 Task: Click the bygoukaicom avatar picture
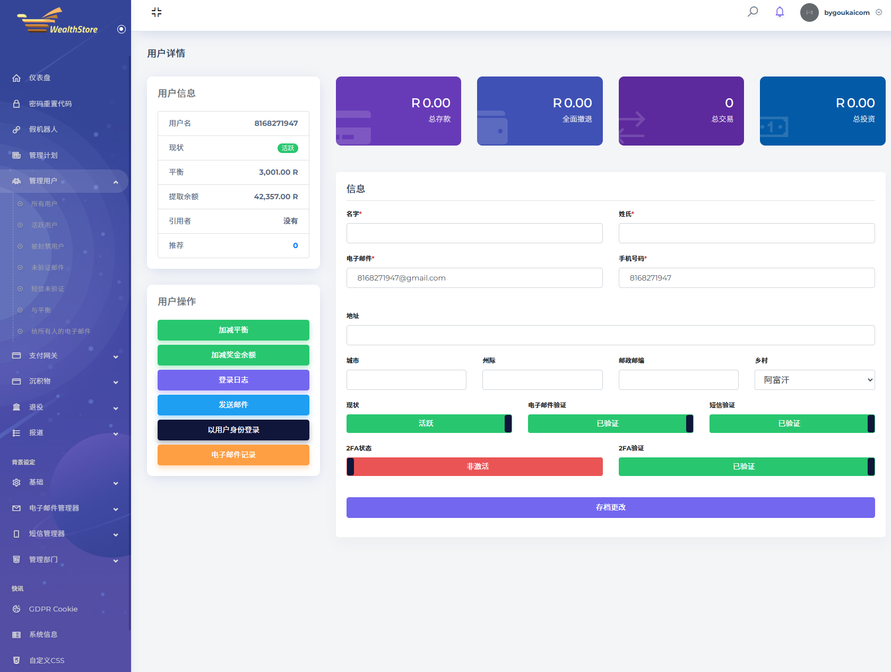tap(809, 12)
